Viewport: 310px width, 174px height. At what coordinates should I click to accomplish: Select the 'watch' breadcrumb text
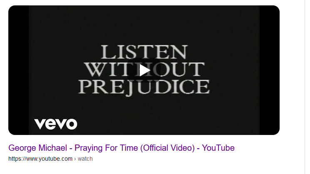[85, 159]
